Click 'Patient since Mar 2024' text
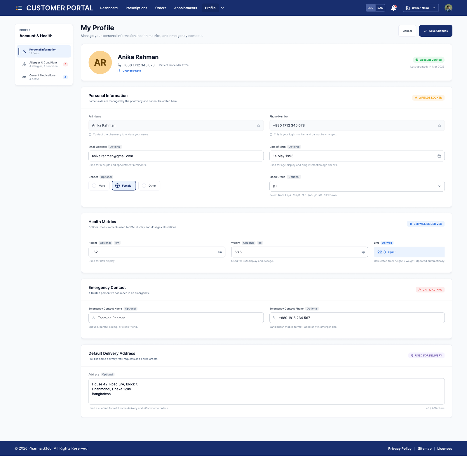The height and width of the screenshot is (456, 467). click(174, 65)
